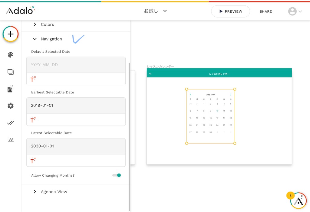Image resolution: width=310 pixels, height=212 pixels.
Task: Open the Analytics chart icon
Action: pos(11,139)
